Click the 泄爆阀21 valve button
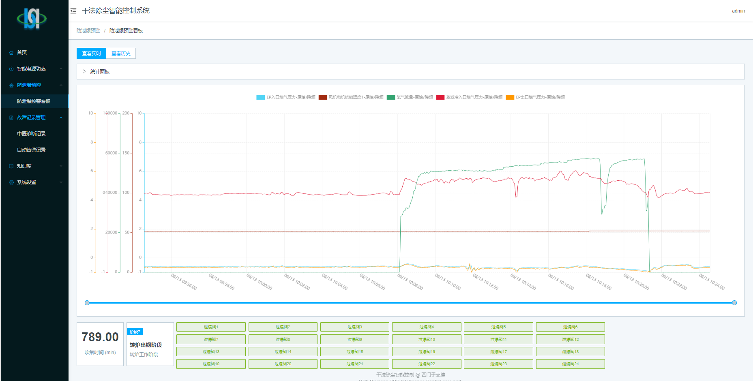Image resolution: width=753 pixels, height=381 pixels. pyautogui.click(x=355, y=364)
